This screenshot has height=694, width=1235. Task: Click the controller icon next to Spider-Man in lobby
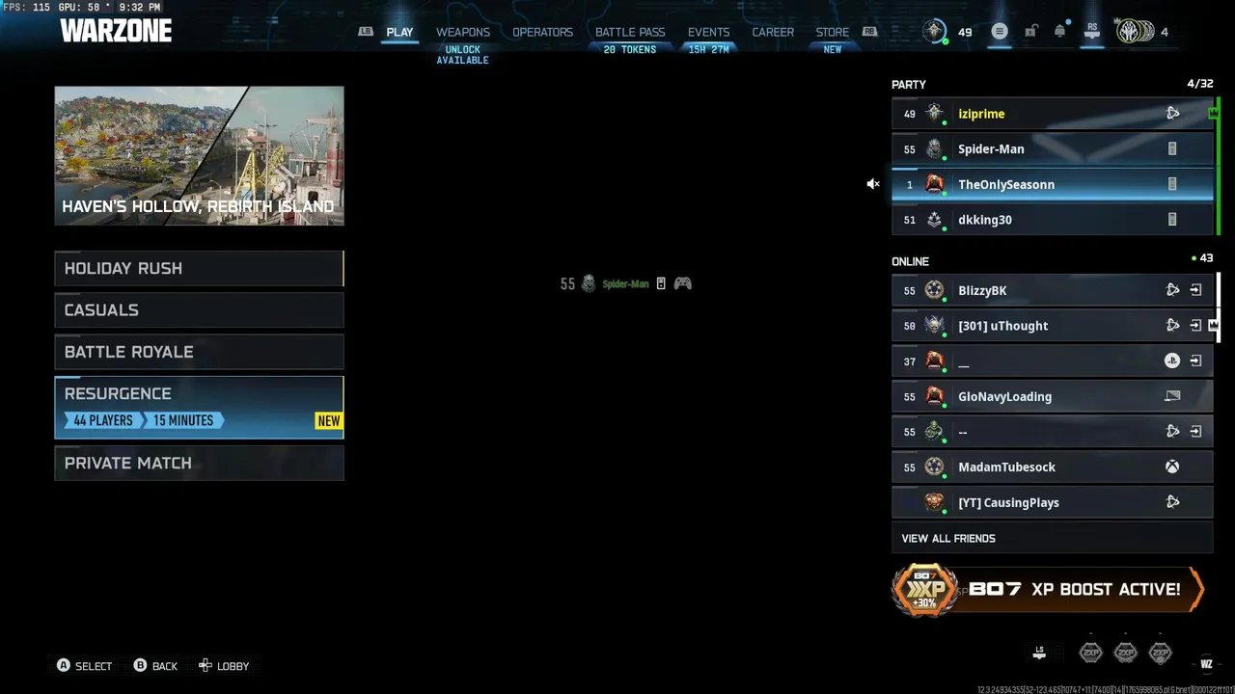[682, 283]
